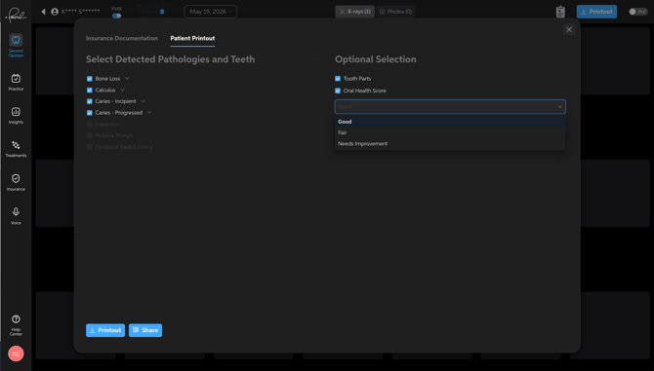Uncheck the Caries - Incipient checkbox
This screenshot has width=654, height=371.
coord(89,101)
